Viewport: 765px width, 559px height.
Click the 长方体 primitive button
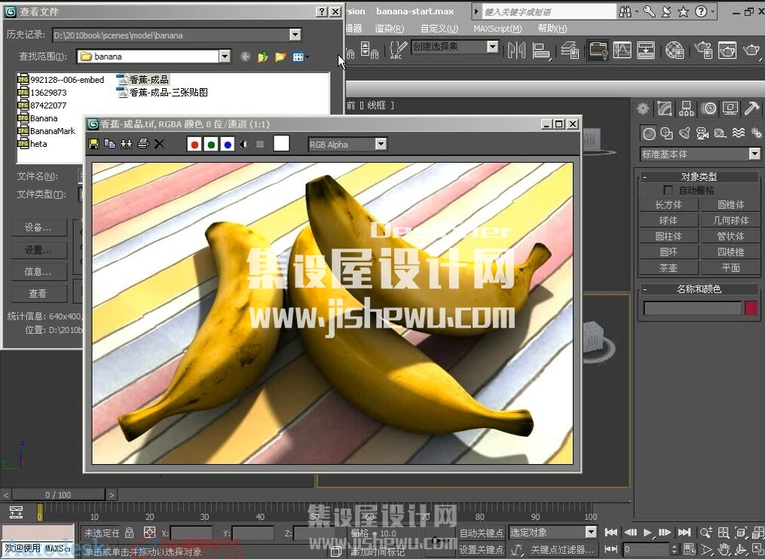[669, 205]
